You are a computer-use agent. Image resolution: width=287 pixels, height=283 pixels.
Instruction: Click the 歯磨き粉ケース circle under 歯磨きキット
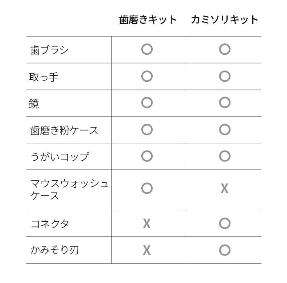pos(147,130)
